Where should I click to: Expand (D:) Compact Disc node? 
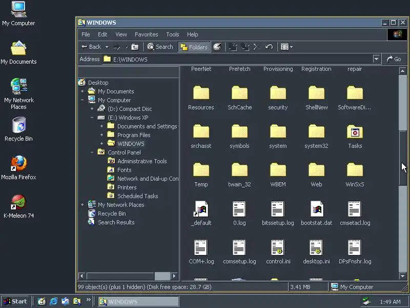coord(92,108)
